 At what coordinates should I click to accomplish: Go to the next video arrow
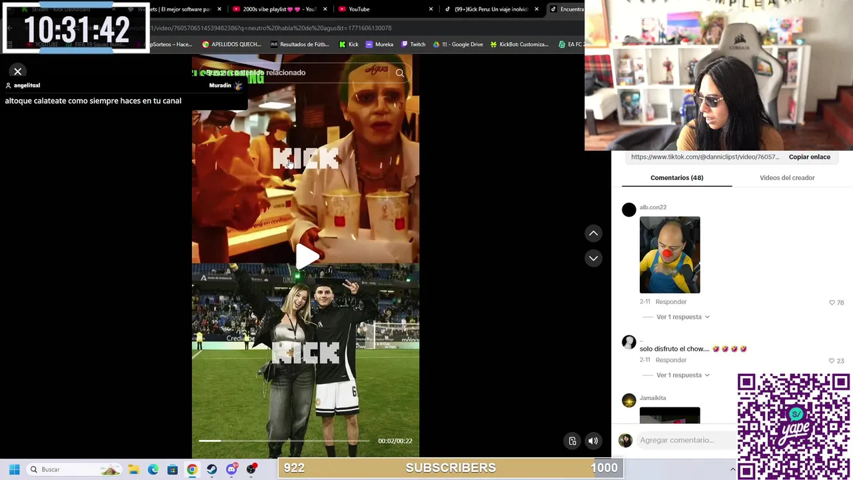click(593, 258)
